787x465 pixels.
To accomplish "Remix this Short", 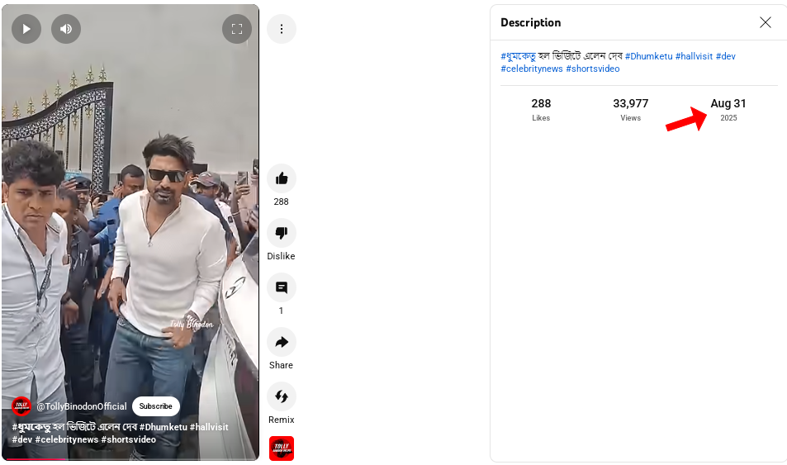I will point(282,396).
